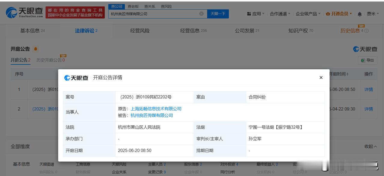Open case number link in row 2
384x176 pixels.
click(45, 109)
